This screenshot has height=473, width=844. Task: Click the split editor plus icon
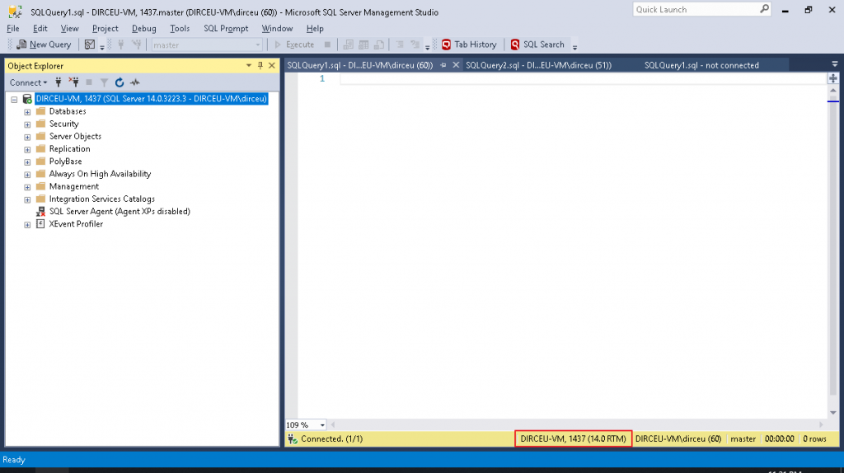point(833,78)
